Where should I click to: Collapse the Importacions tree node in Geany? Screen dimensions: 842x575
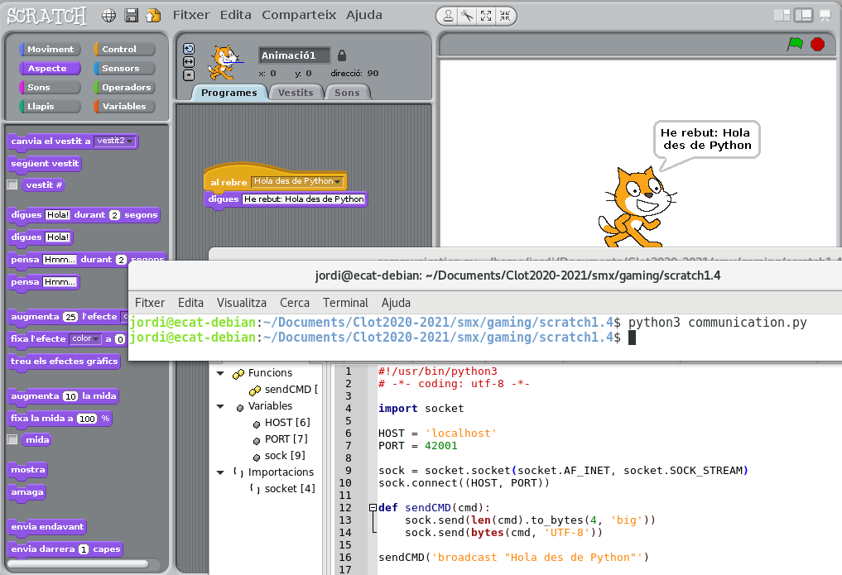(220, 472)
